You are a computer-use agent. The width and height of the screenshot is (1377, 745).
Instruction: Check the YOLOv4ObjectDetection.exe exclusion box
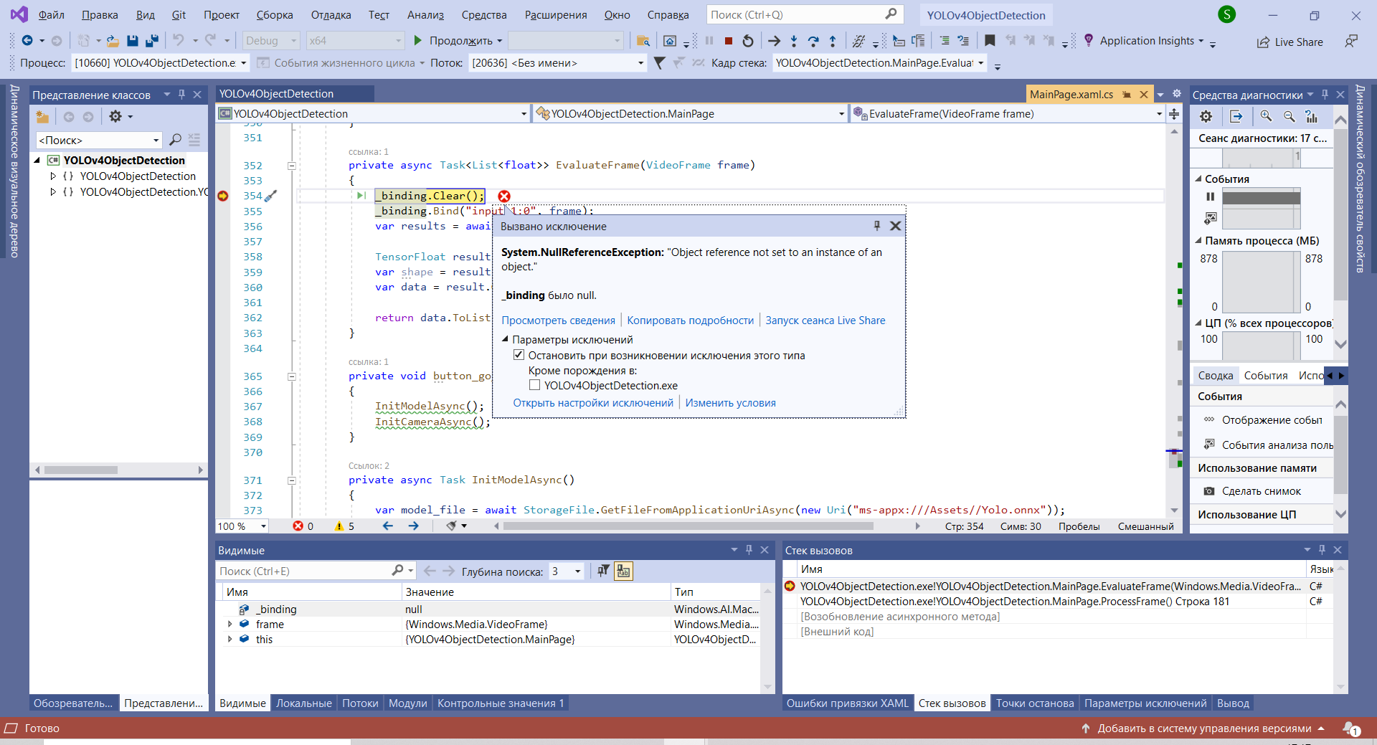535,385
